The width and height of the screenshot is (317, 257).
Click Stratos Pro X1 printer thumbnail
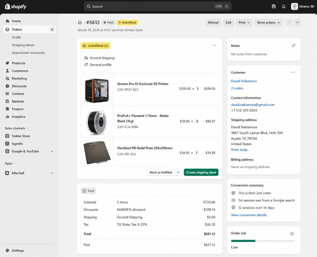tap(97, 90)
